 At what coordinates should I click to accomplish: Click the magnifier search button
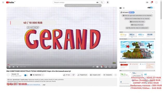pyautogui.click(x=102, y=2)
